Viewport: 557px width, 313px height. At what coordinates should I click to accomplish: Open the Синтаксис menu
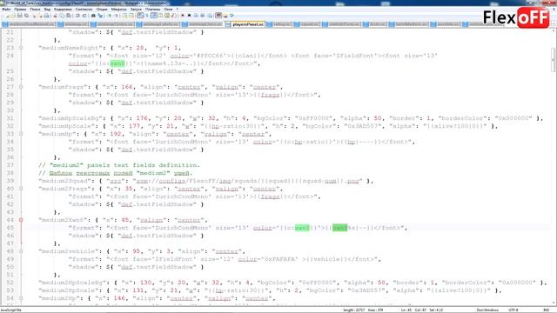tap(84, 10)
